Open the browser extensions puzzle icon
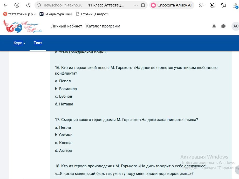Viewport: 239px width, 179px height. coord(202,5)
